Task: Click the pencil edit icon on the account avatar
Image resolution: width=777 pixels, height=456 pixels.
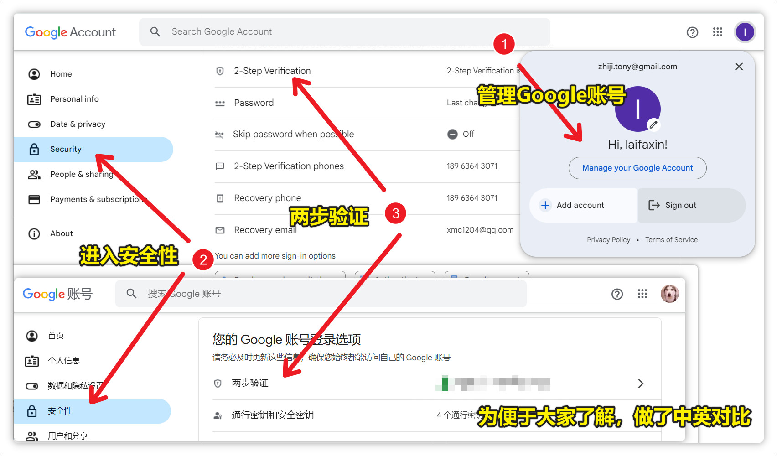Action: [653, 124]
